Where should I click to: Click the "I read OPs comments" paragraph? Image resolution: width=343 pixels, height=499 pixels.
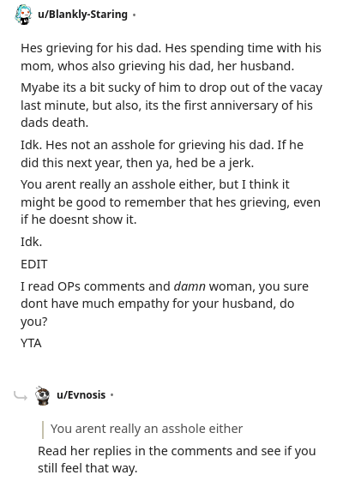[x=165, y=304]
